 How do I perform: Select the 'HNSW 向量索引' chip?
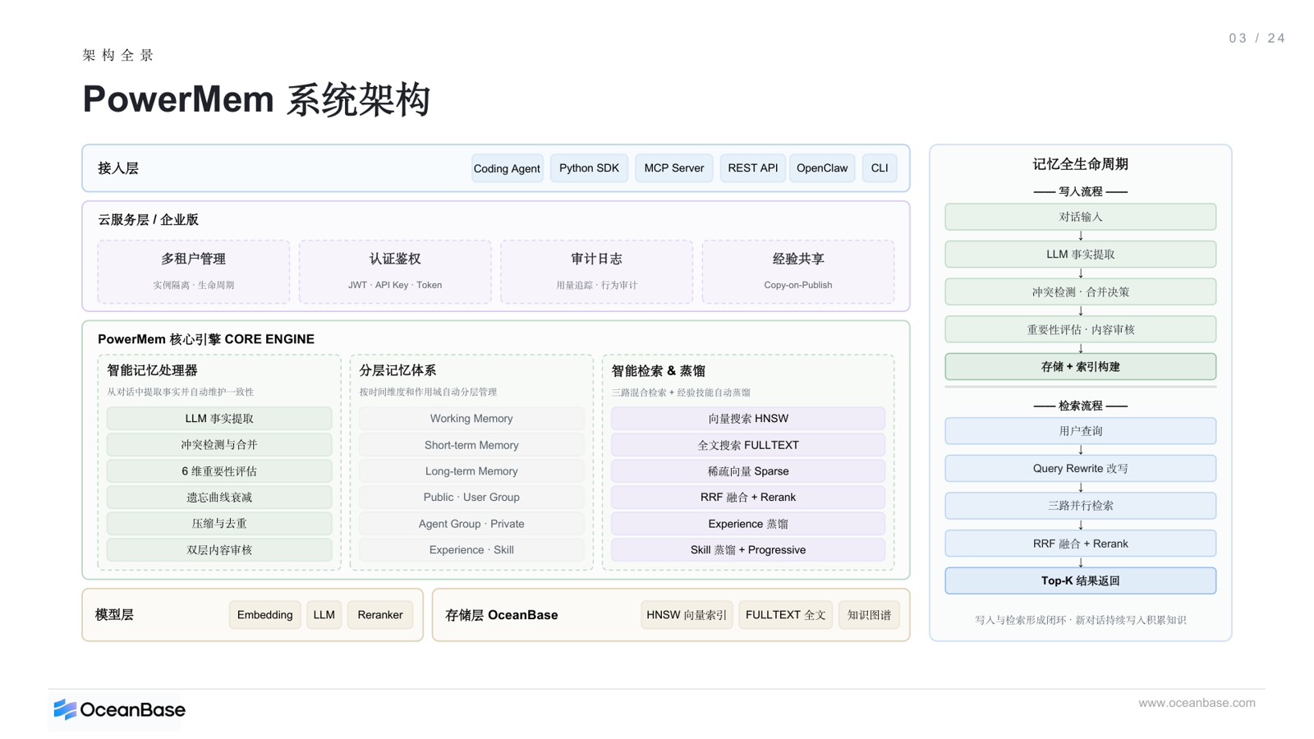pos(687,615)
